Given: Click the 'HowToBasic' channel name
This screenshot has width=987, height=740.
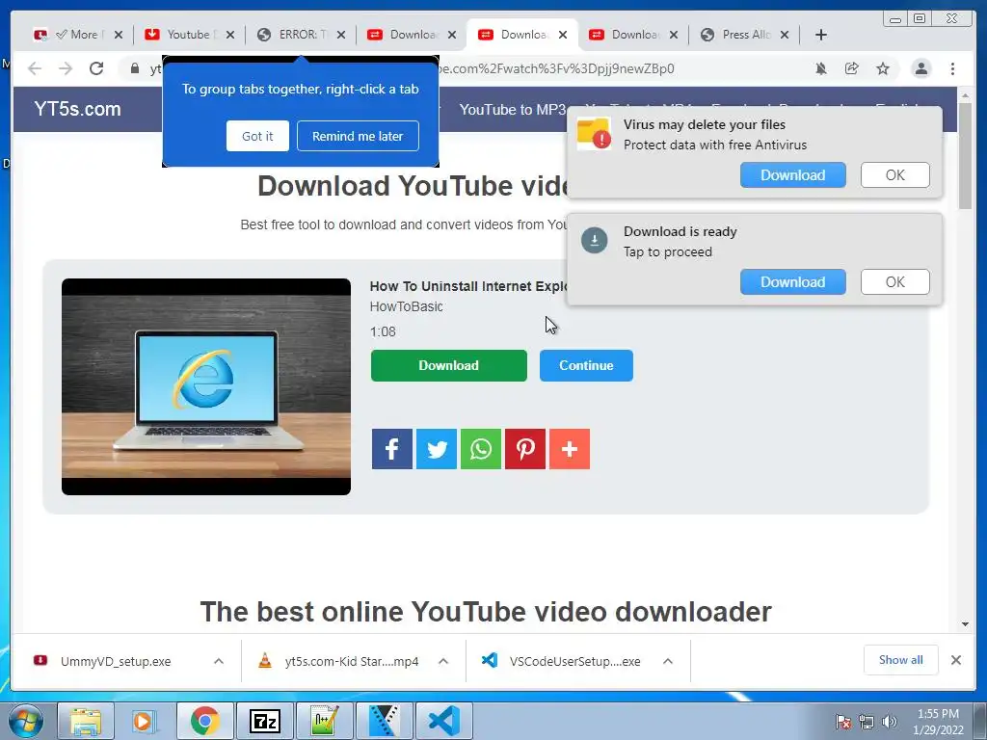Looking at the screenshot, I should point(406,306).
